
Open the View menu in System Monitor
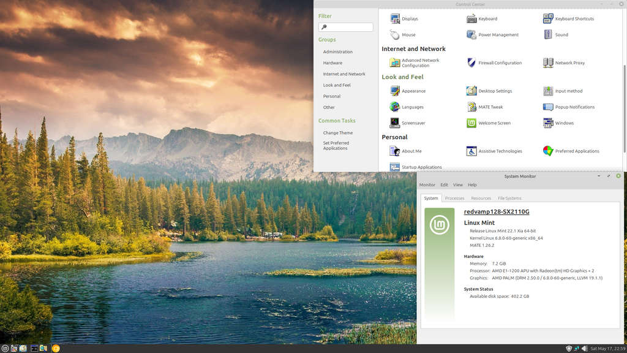458,185
